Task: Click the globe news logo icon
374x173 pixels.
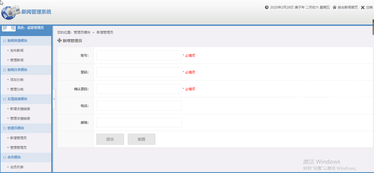Action: 10,12
